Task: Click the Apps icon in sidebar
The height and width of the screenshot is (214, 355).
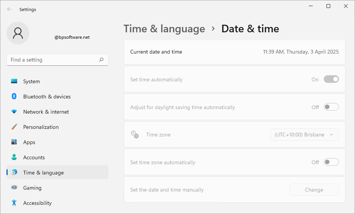Action: click(14, 142)
